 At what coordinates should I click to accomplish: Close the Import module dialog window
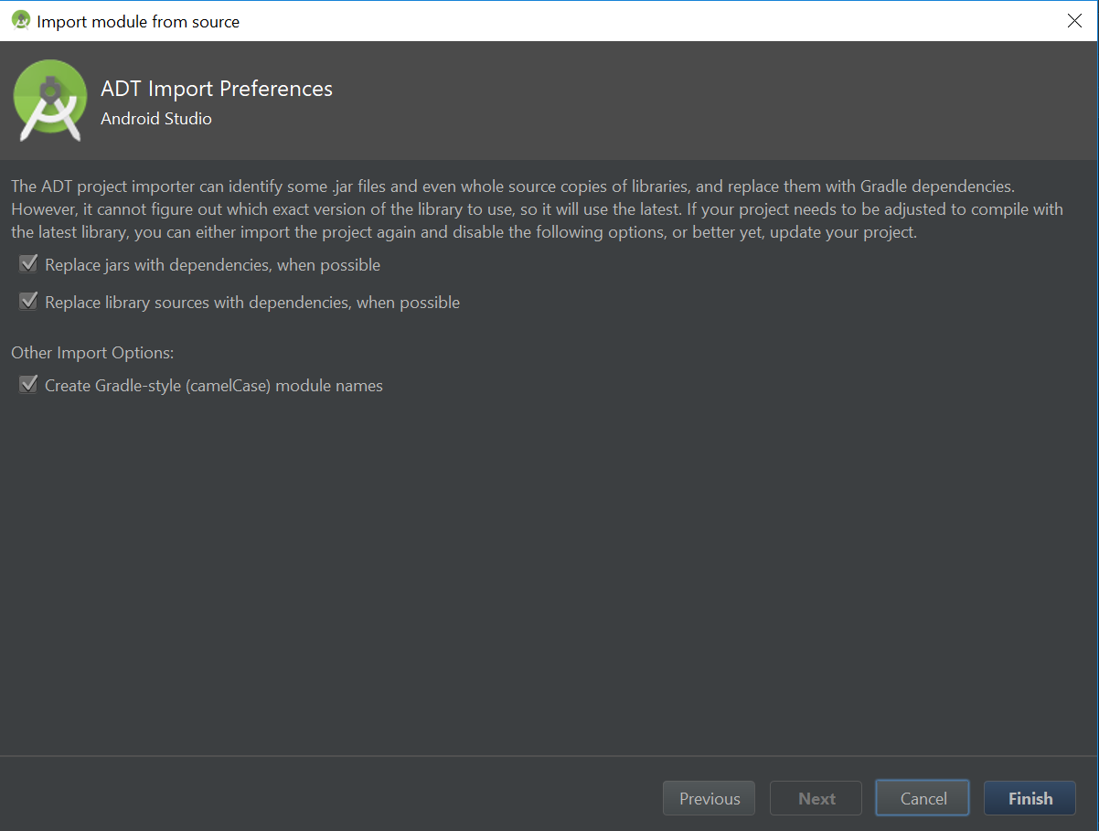[x=1074, y=21]
